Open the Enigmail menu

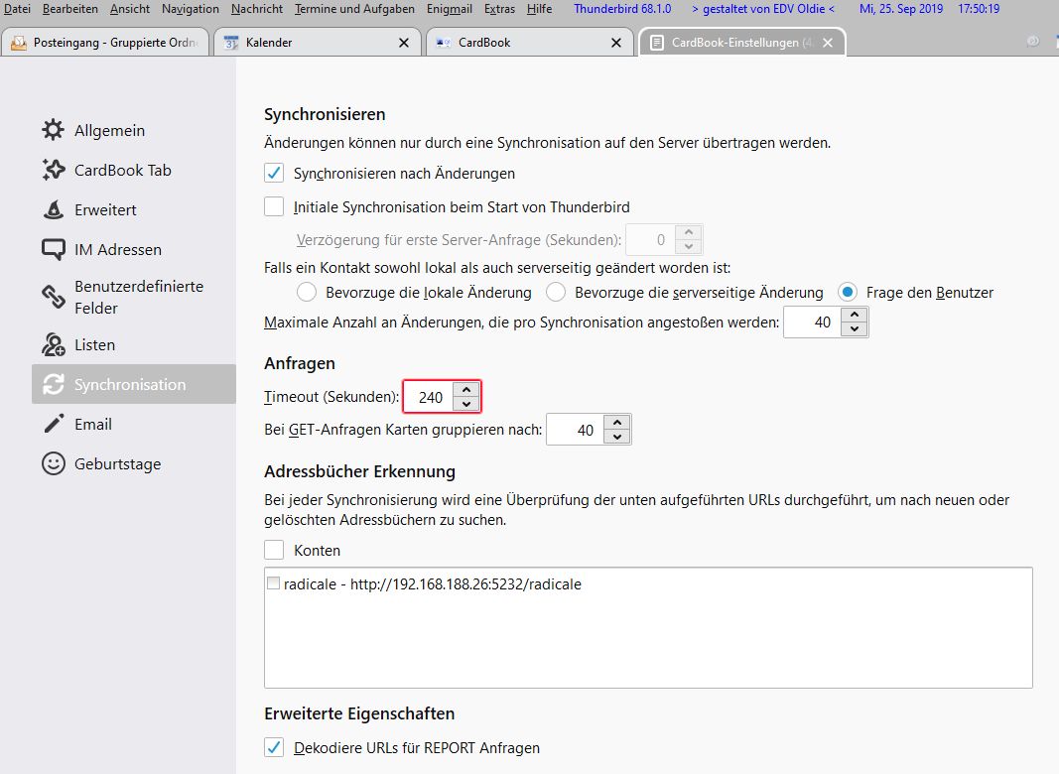tap(450, 9)
